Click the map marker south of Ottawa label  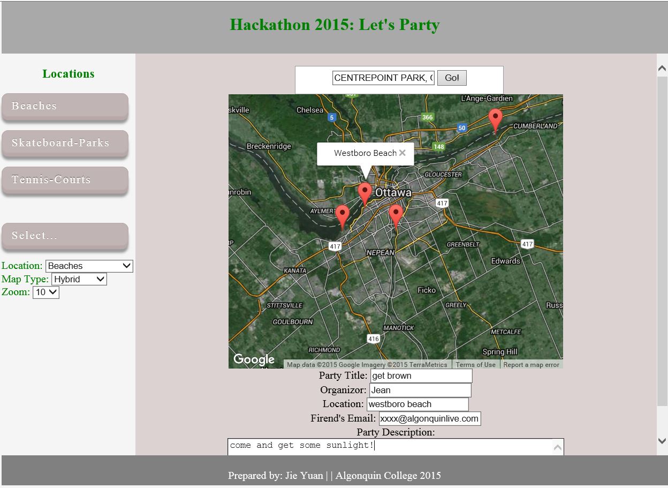pos(396,216)
